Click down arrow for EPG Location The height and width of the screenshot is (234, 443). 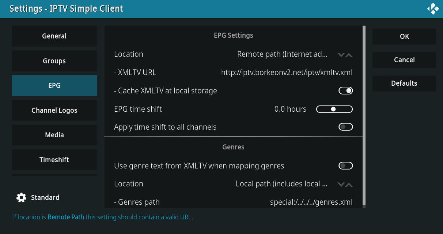coord(341,55)
